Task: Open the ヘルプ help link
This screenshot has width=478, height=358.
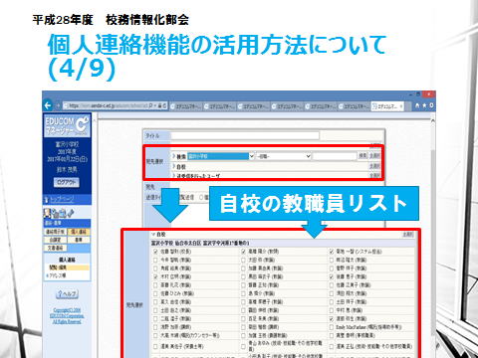Action: pyautogui.click(x=67, y=294)
